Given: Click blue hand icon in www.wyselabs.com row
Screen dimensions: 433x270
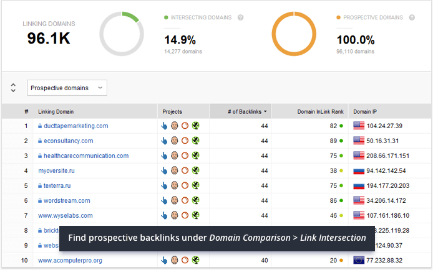Looking at the screenshot, I should pos(164,215).
